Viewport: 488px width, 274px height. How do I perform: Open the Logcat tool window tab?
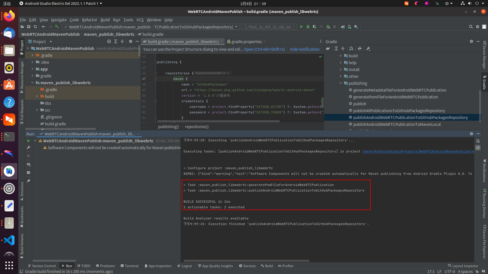click(x=185, y=266)
